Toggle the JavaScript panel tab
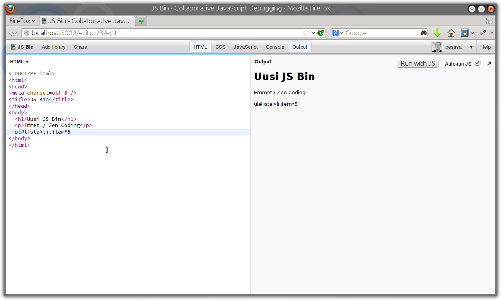 pos(245,47)
